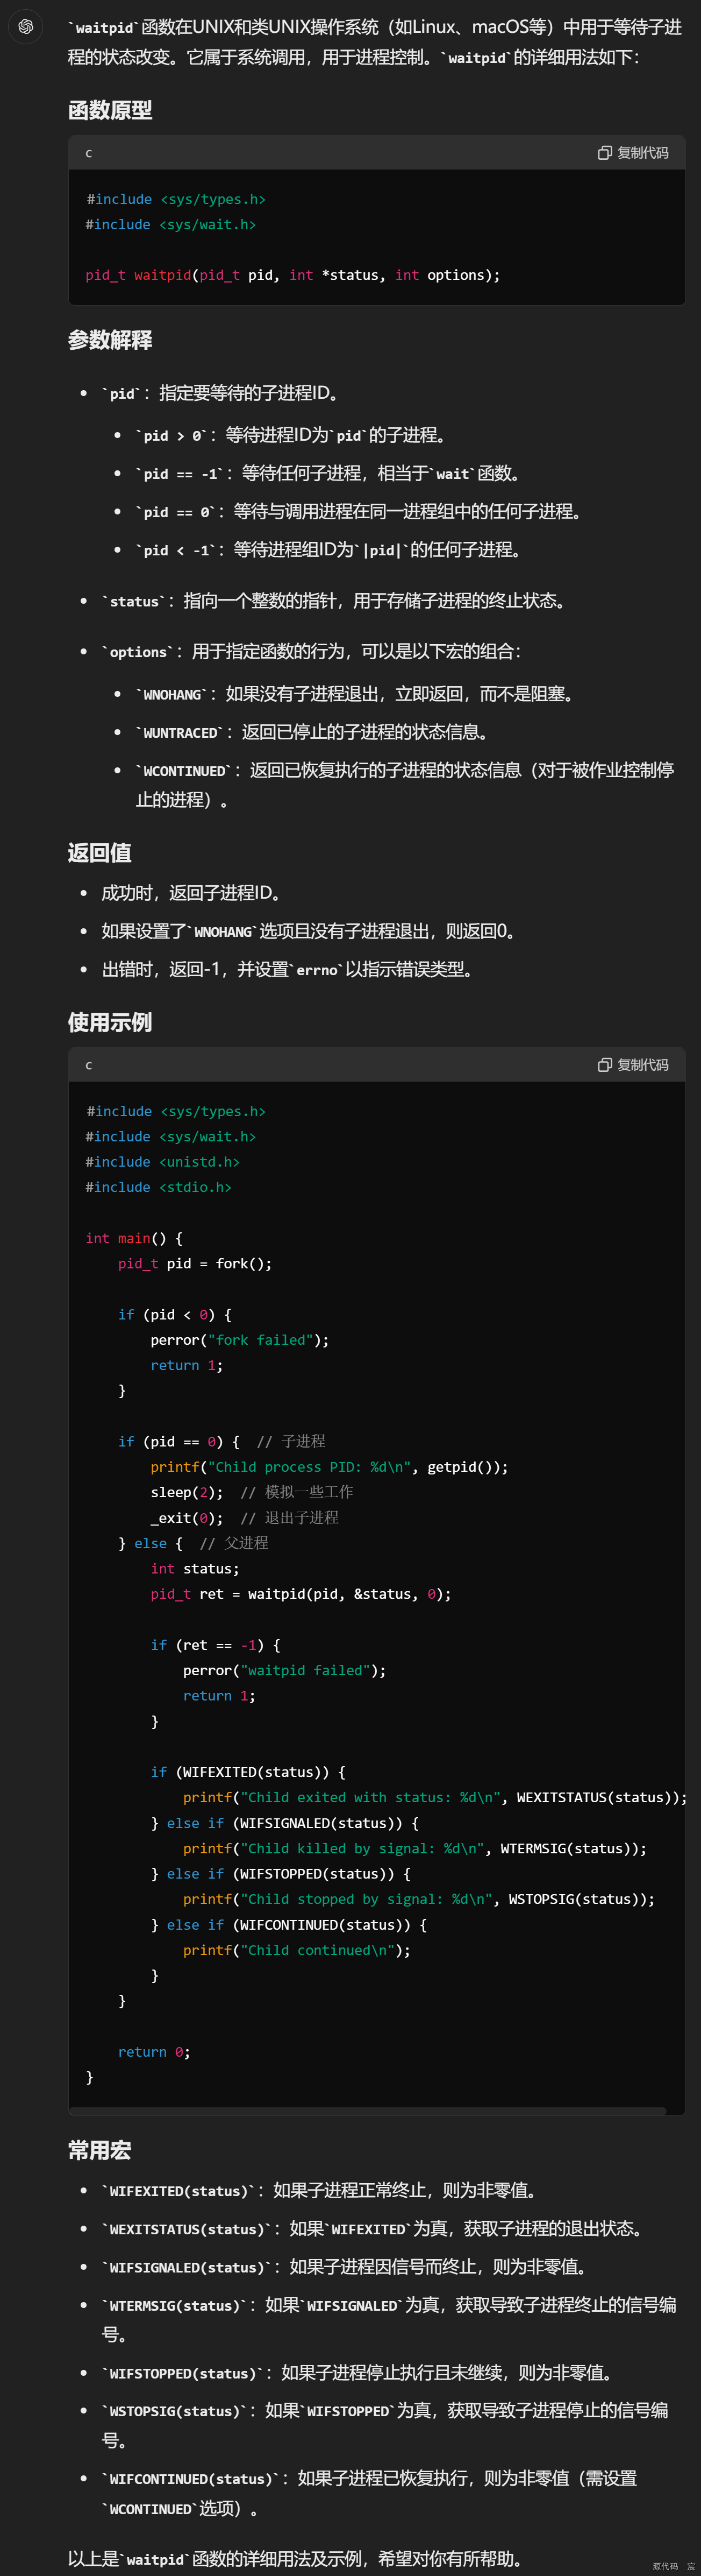
Task: Click the 'int status;' code line
Action: coord(195,1569)
